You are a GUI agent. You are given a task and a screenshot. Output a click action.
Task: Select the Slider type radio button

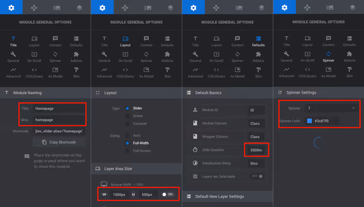point(127,108)
